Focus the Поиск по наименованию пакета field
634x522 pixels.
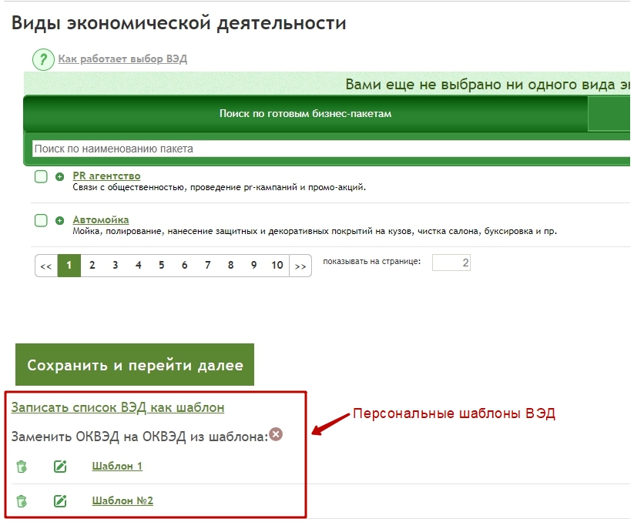[331, 149]
